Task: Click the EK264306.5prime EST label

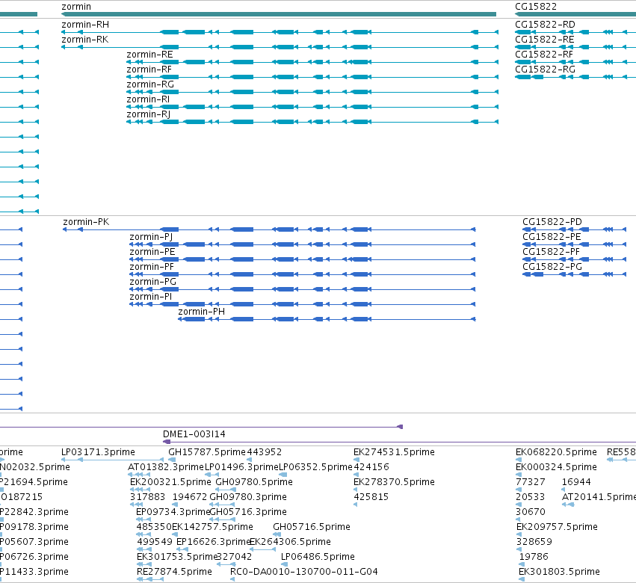Action: coord(290,543)
